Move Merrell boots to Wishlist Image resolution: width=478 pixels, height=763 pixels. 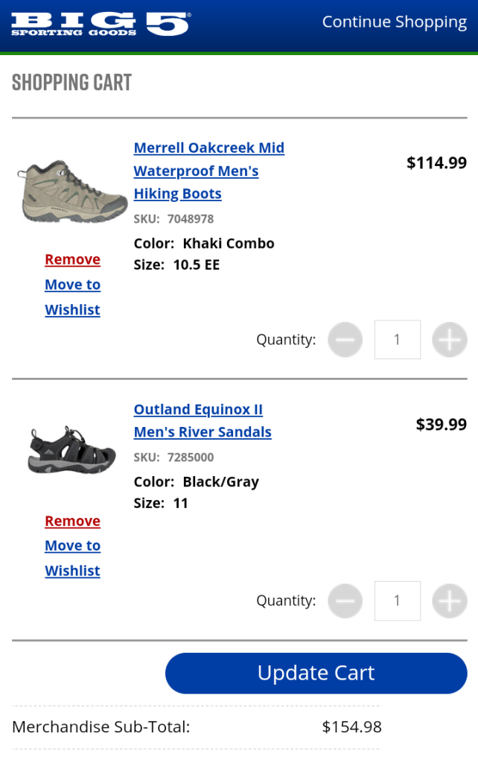coord(72,297)
